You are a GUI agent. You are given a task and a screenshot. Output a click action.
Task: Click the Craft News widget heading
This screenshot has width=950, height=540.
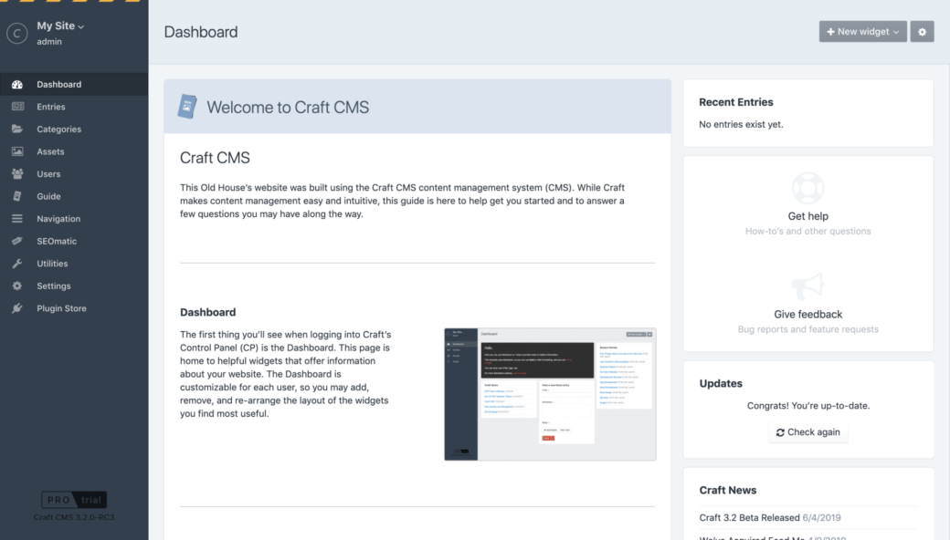pyautogui.click(x=728, y=491)
